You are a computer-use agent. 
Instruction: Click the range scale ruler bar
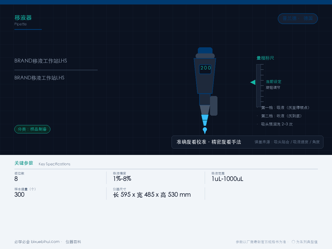[258, 85]
